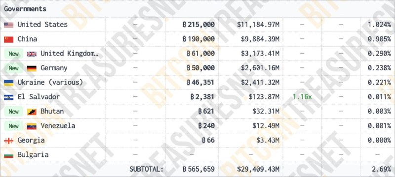Screen dimensions: 395x177
Task: Click the New badge beside Bhutan
Action: click(x=14, y=111)
